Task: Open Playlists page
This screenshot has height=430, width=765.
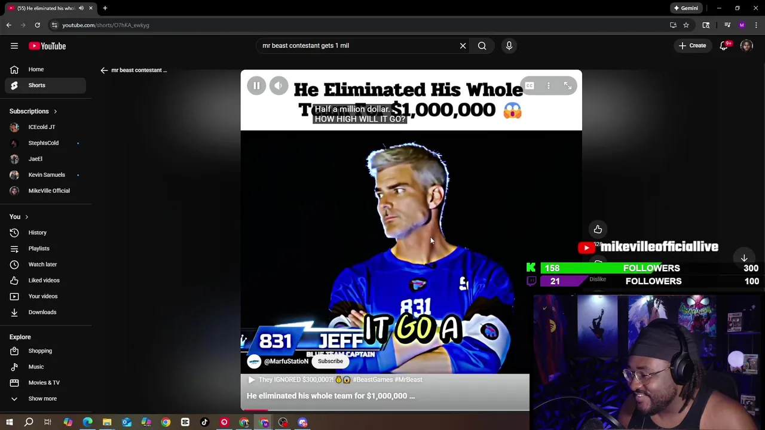Action: tap(45, 248)
